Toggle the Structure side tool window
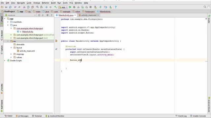The image size is (211, 118). [2, 35]
